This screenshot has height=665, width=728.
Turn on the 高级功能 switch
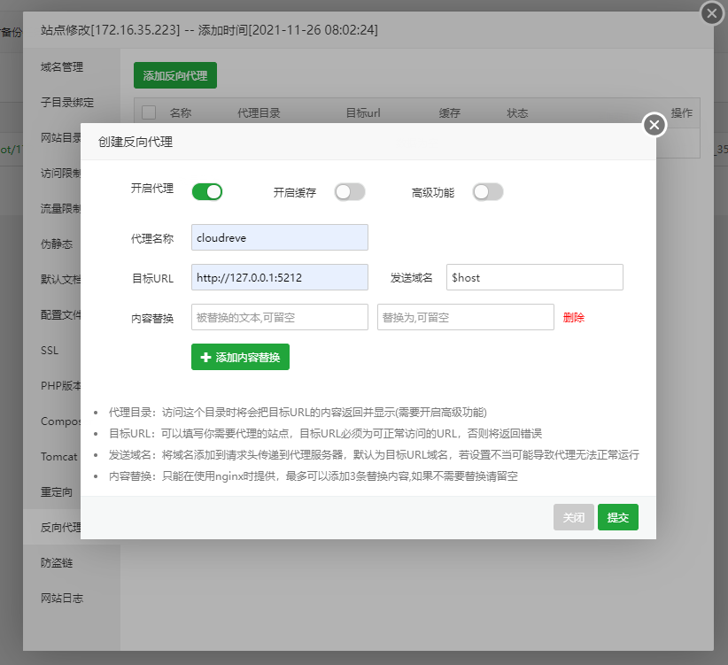(488, 192)
